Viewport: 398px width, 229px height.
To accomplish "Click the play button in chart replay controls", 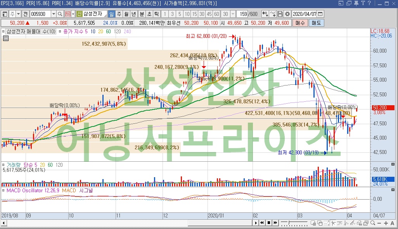I will tap(256, 223).
